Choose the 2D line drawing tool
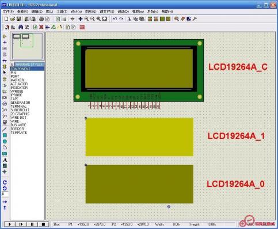 coord(5,129)
